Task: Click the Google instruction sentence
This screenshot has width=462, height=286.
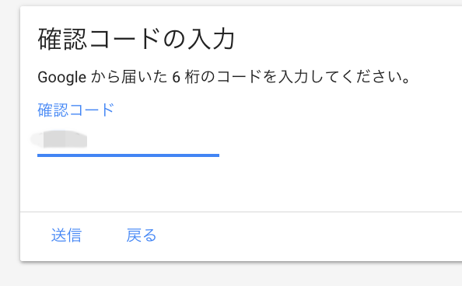Action: pos(224,77)
